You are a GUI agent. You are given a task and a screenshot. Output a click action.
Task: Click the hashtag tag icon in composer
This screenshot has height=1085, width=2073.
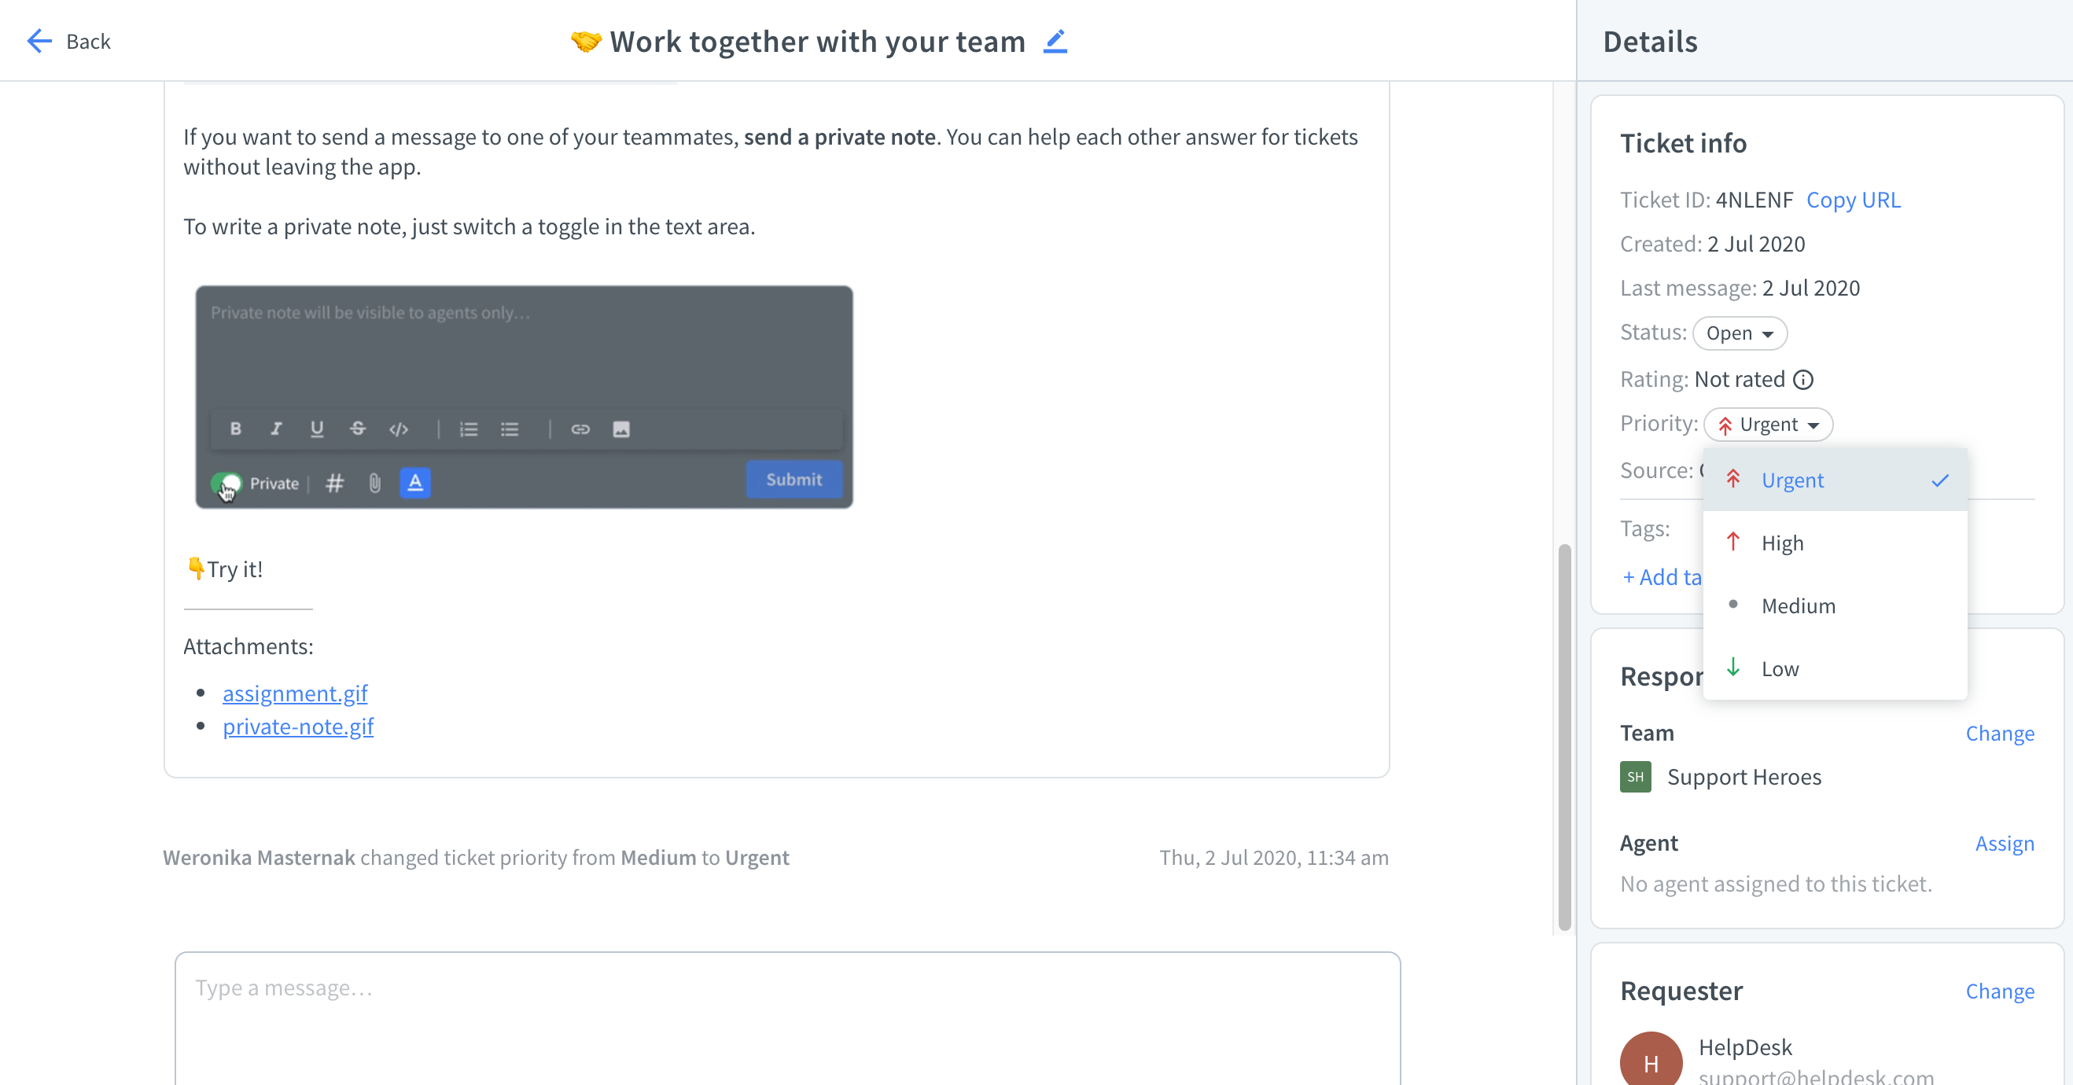[x=334, y=482]
